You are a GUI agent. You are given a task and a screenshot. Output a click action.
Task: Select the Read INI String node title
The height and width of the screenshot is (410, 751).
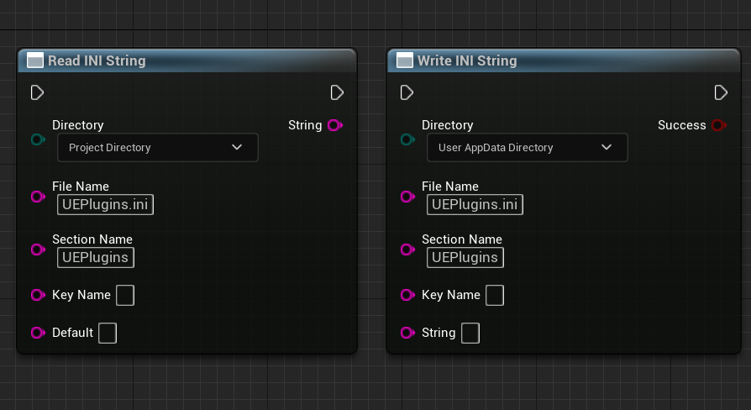pos(97,60)
